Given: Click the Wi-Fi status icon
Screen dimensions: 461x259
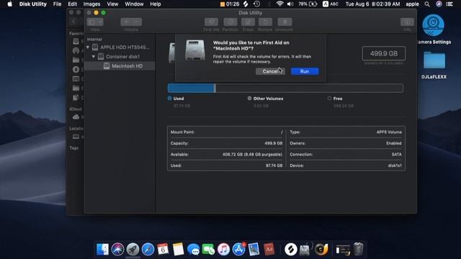Looking at the screenshot, I should [x=279, y=4].
